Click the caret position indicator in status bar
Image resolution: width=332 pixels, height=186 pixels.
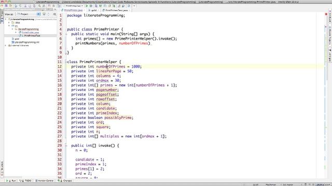click(256, 185)
